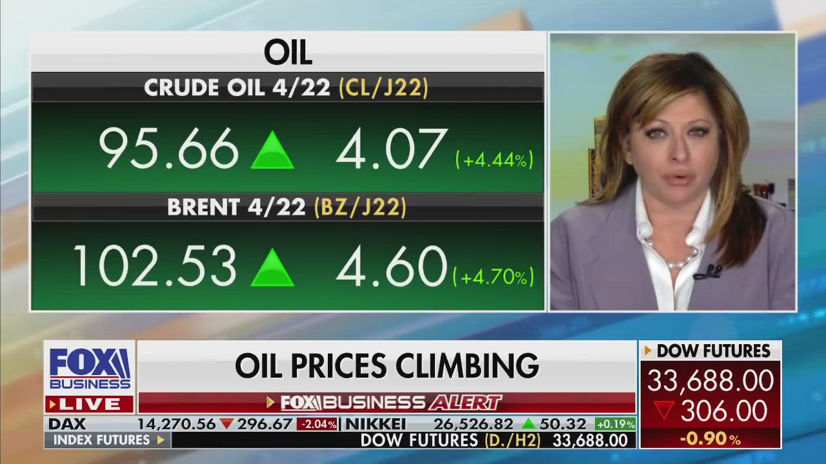This screenshot has width=826, height=464.
Task: Click the Fox Business logo
Action: (x=90, y=369)
